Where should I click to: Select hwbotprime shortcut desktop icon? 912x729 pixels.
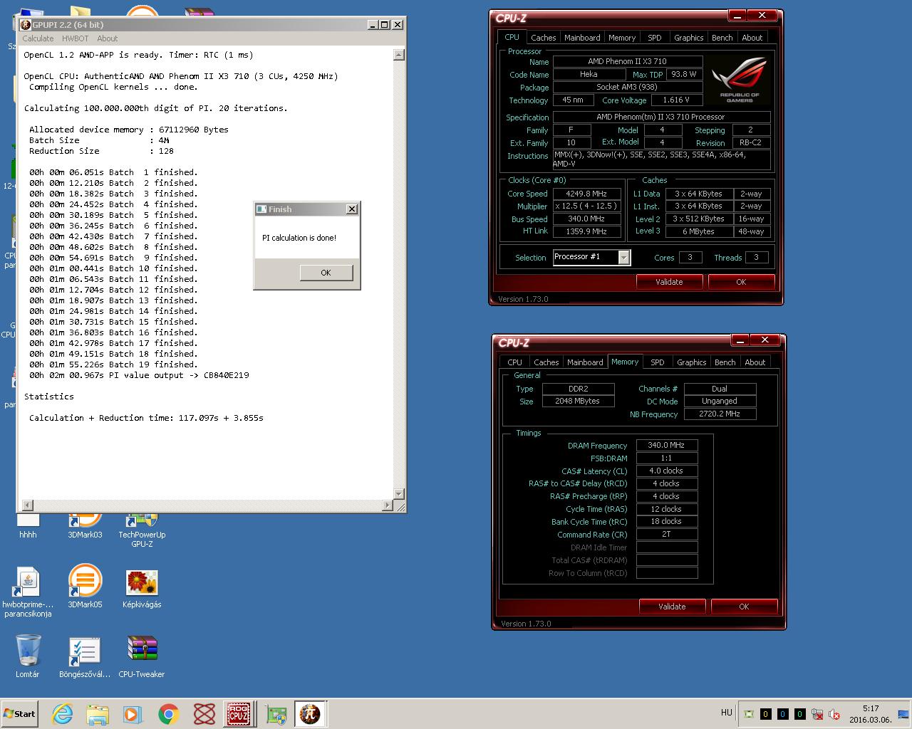pyautogui.click(x=28, y=592)
